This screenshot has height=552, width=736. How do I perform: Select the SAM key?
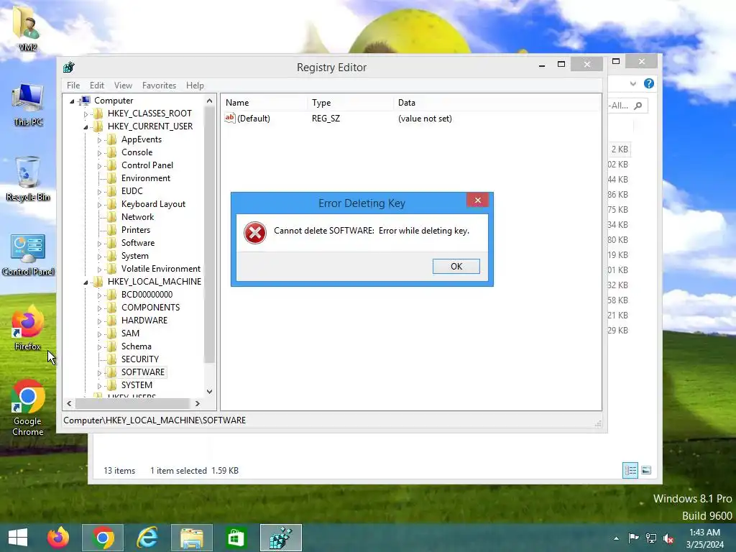coord(130,333)
